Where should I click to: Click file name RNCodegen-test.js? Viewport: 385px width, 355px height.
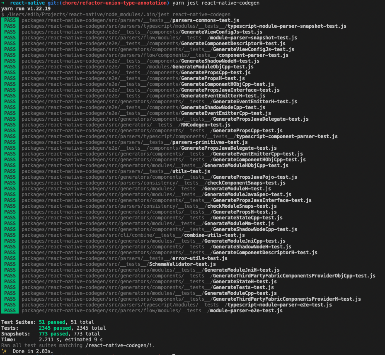[x=206, y=125]
